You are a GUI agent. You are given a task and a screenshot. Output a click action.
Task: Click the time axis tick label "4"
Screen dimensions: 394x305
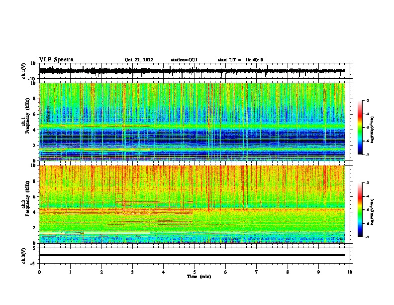pos(164,272)
